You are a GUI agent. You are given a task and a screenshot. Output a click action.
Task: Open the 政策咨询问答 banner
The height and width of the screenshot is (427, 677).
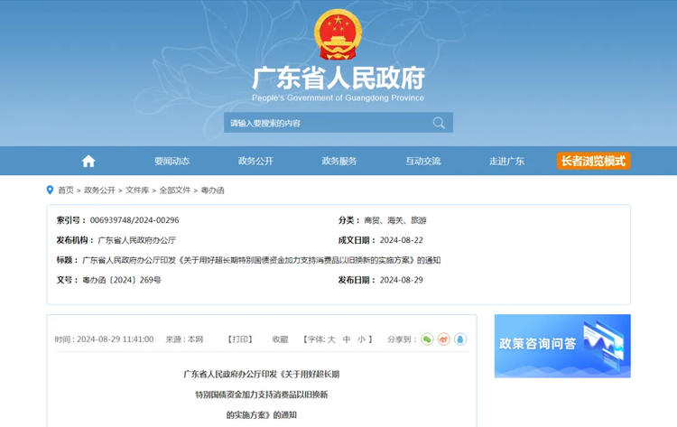tap(561, 345)
